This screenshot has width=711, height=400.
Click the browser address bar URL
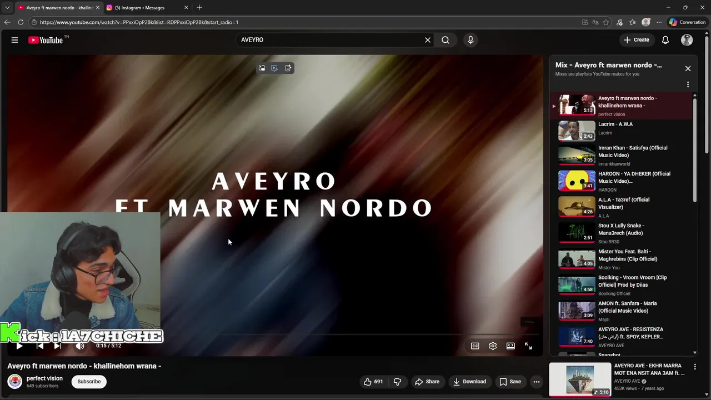pyautogui.click(x=139, y=22)
